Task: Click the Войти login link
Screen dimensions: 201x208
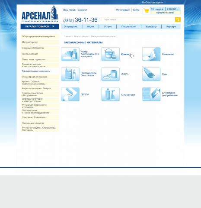Action: 136,10
